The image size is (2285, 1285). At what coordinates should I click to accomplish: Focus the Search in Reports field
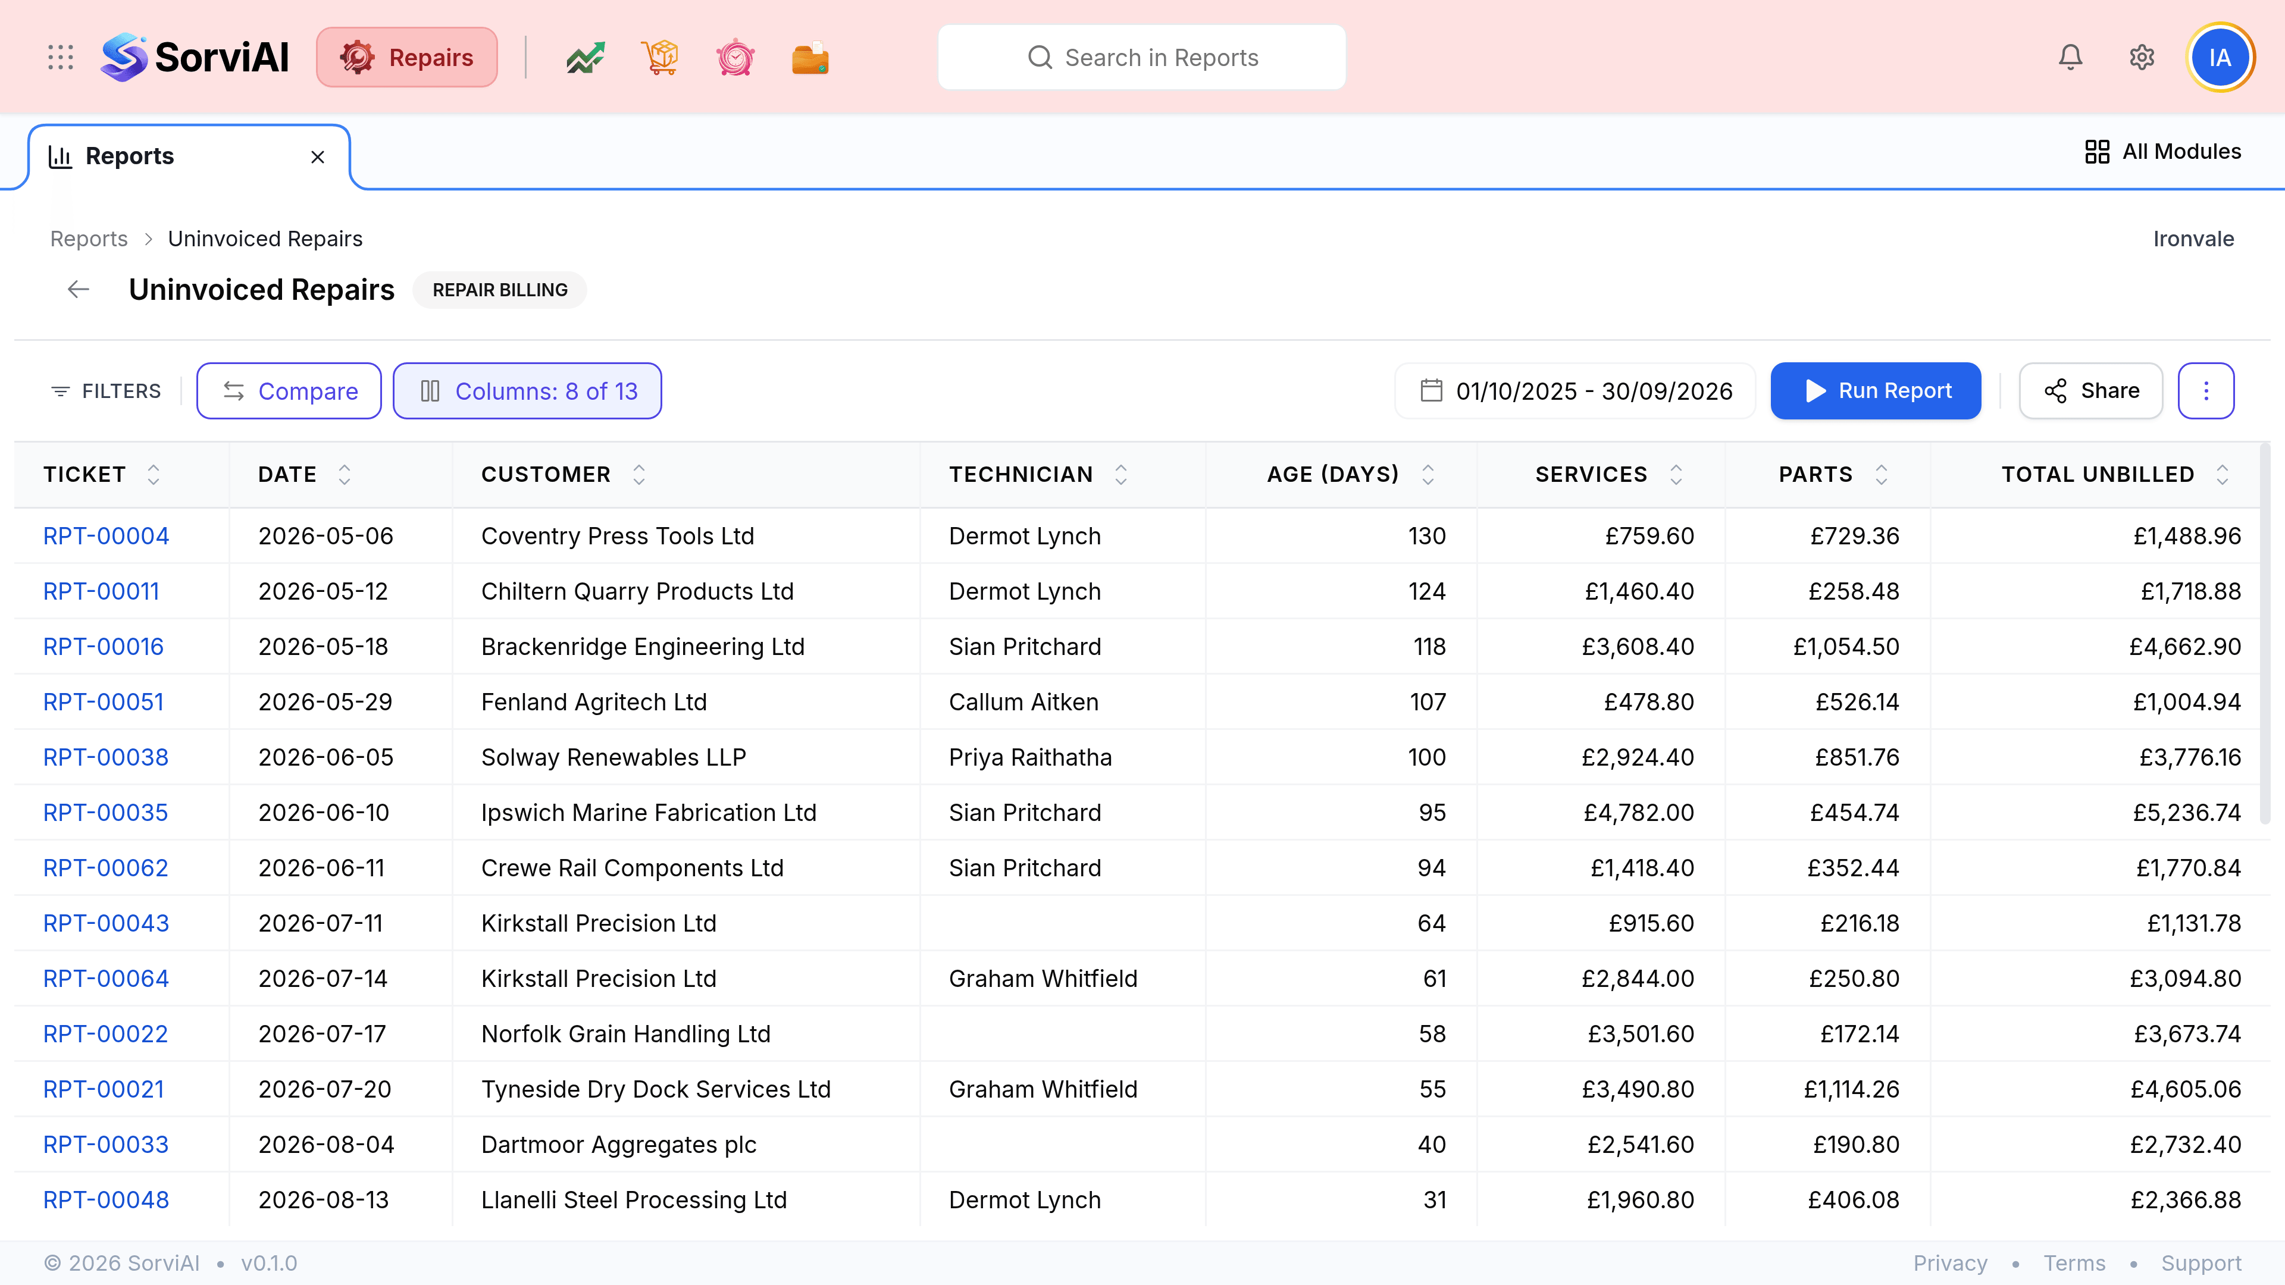coord(1142,58)
